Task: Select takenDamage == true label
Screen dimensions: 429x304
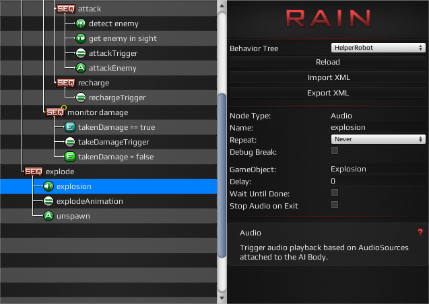Action: pos(117,127)
